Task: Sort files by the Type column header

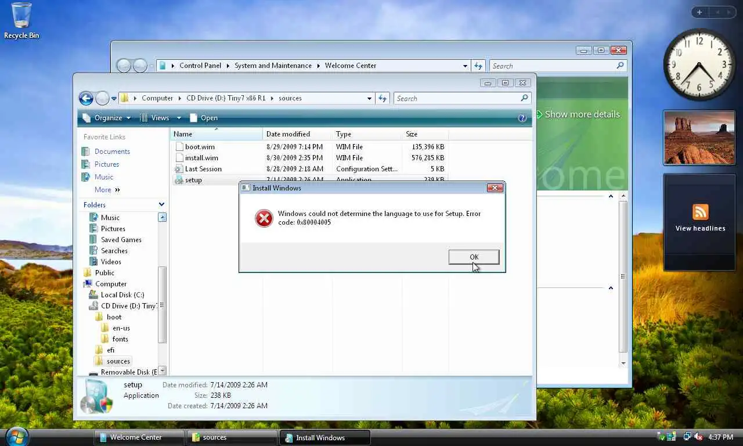Action: [x=367, y=134]
